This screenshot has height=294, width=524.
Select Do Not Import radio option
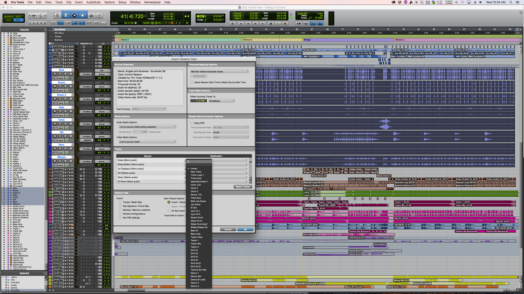click(169, 211)
